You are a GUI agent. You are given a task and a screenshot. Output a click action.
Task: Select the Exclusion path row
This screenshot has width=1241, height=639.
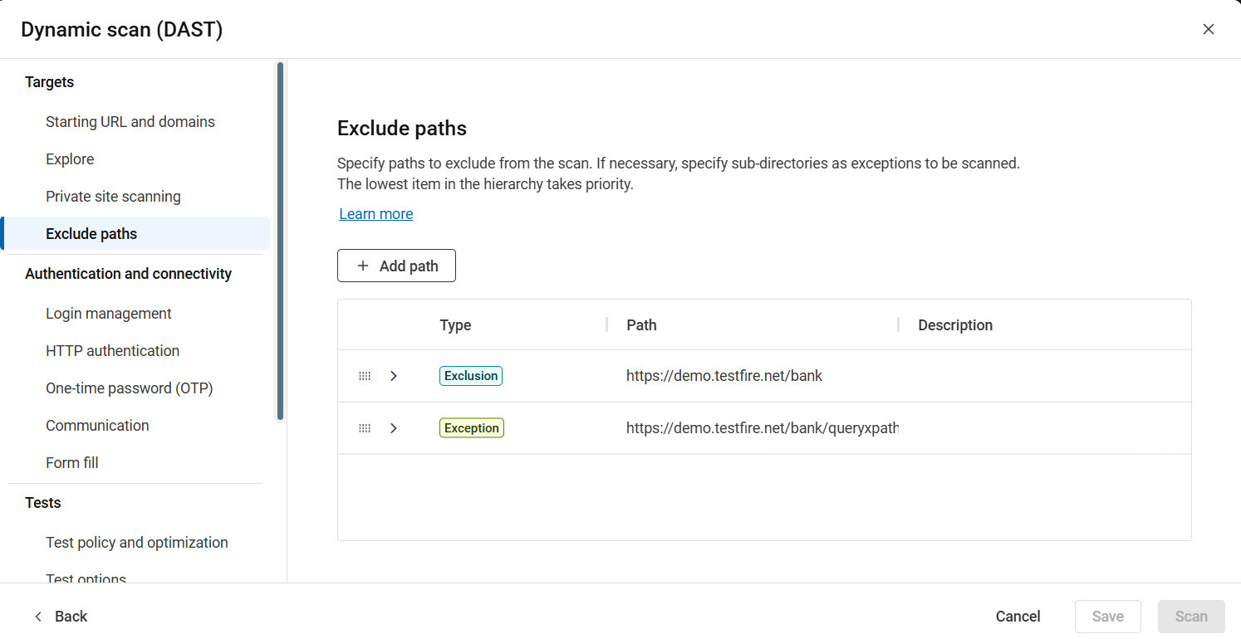click(x=724, y=375)
